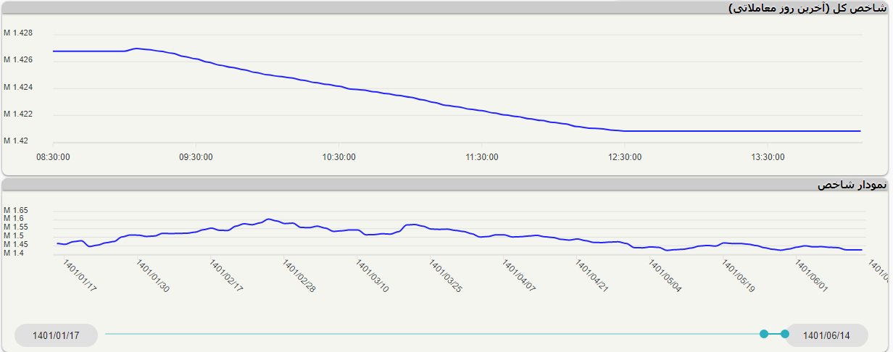
Task: Click the rotated 1401/02/28 date axis label
Action: pos(299,277)
